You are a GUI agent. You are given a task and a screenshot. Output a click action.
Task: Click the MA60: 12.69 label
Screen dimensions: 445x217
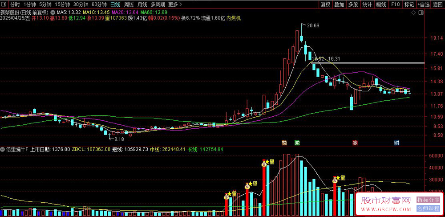click(x=154, y=12)
